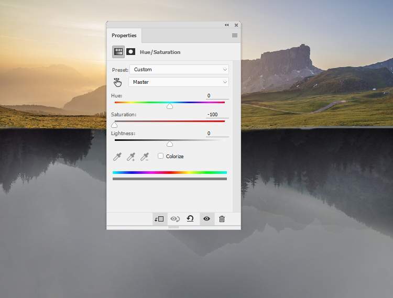Click the Hue/Saturation adjustment icon
This screenshot has height=298, width=393.
tap(118, 52)
